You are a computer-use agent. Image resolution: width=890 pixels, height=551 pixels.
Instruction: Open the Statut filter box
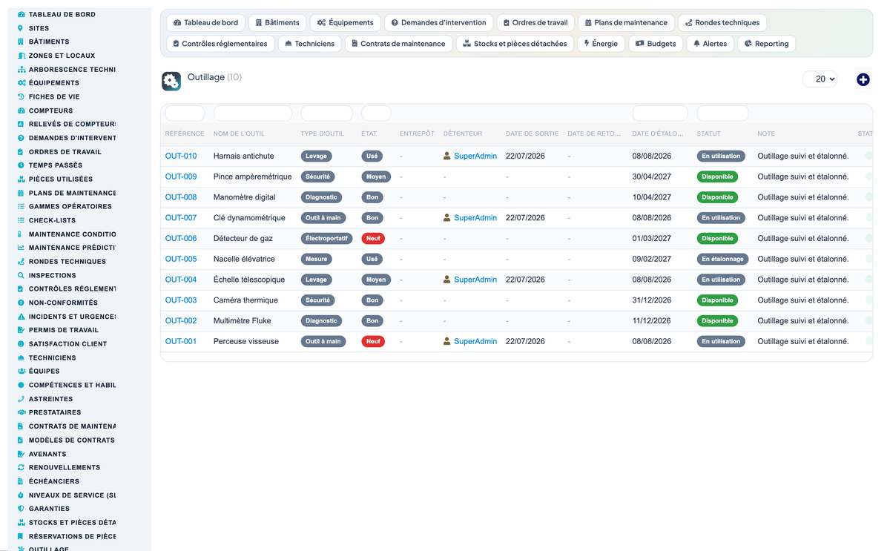[x=722, y=113]
